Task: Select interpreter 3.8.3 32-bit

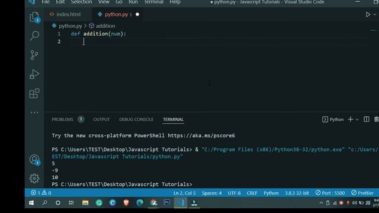Action: coord(297,193)
